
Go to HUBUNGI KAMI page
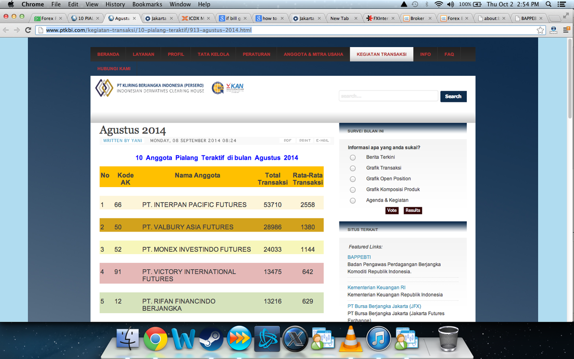click(114, 69)
